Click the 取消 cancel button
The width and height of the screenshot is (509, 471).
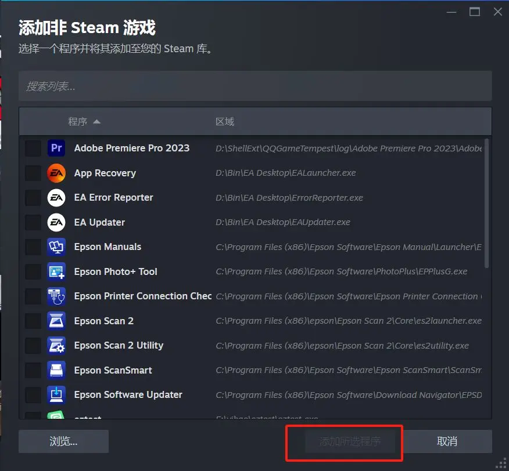(447, 441)
